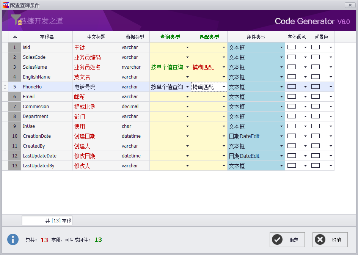
Task: Click the 序 column header
Action: [15, 37]
